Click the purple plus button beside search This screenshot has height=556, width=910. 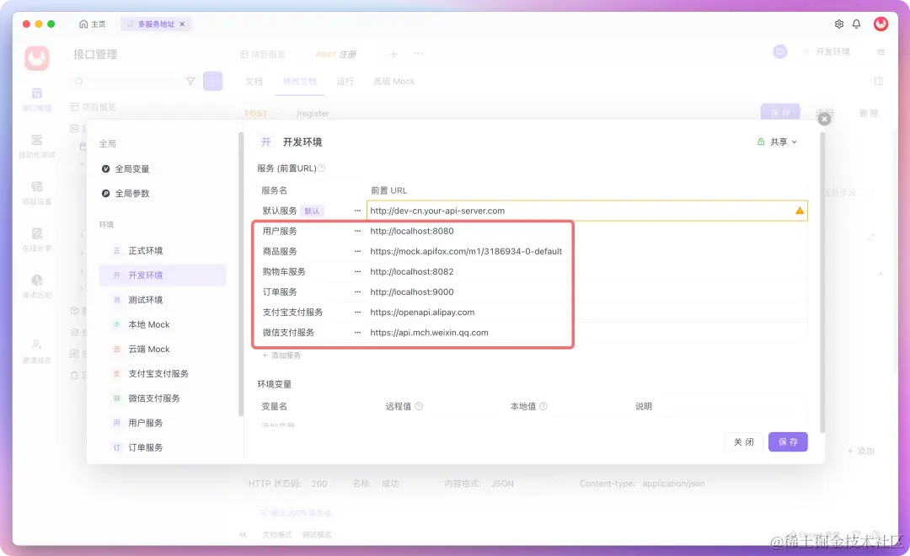[213, 81]
